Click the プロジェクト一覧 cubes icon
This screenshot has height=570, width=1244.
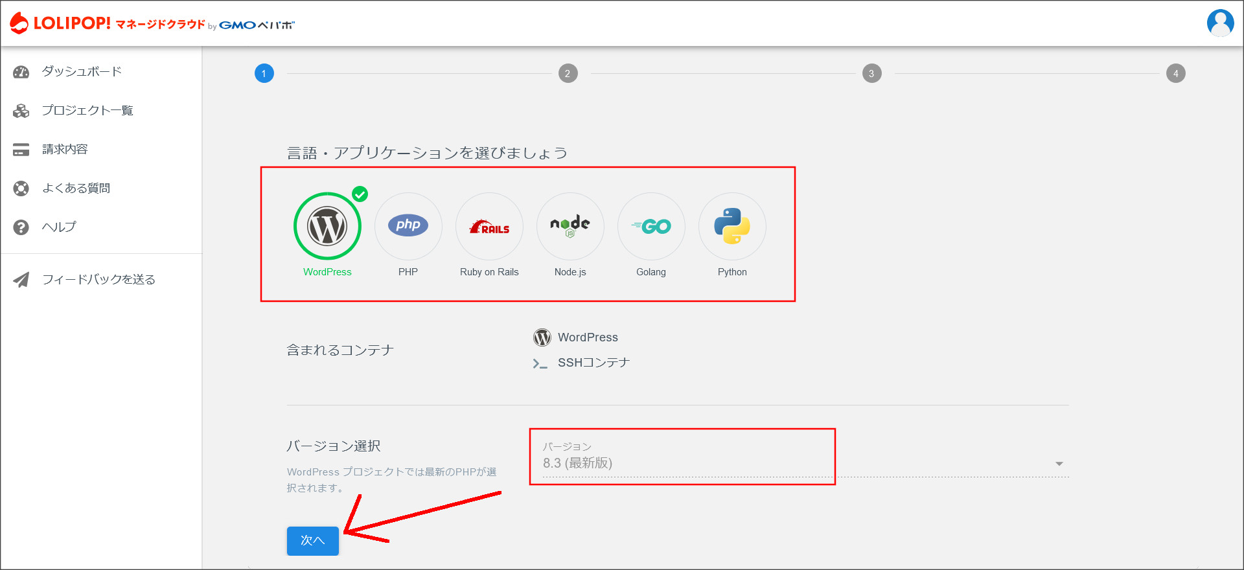click(x=21, y=111)
